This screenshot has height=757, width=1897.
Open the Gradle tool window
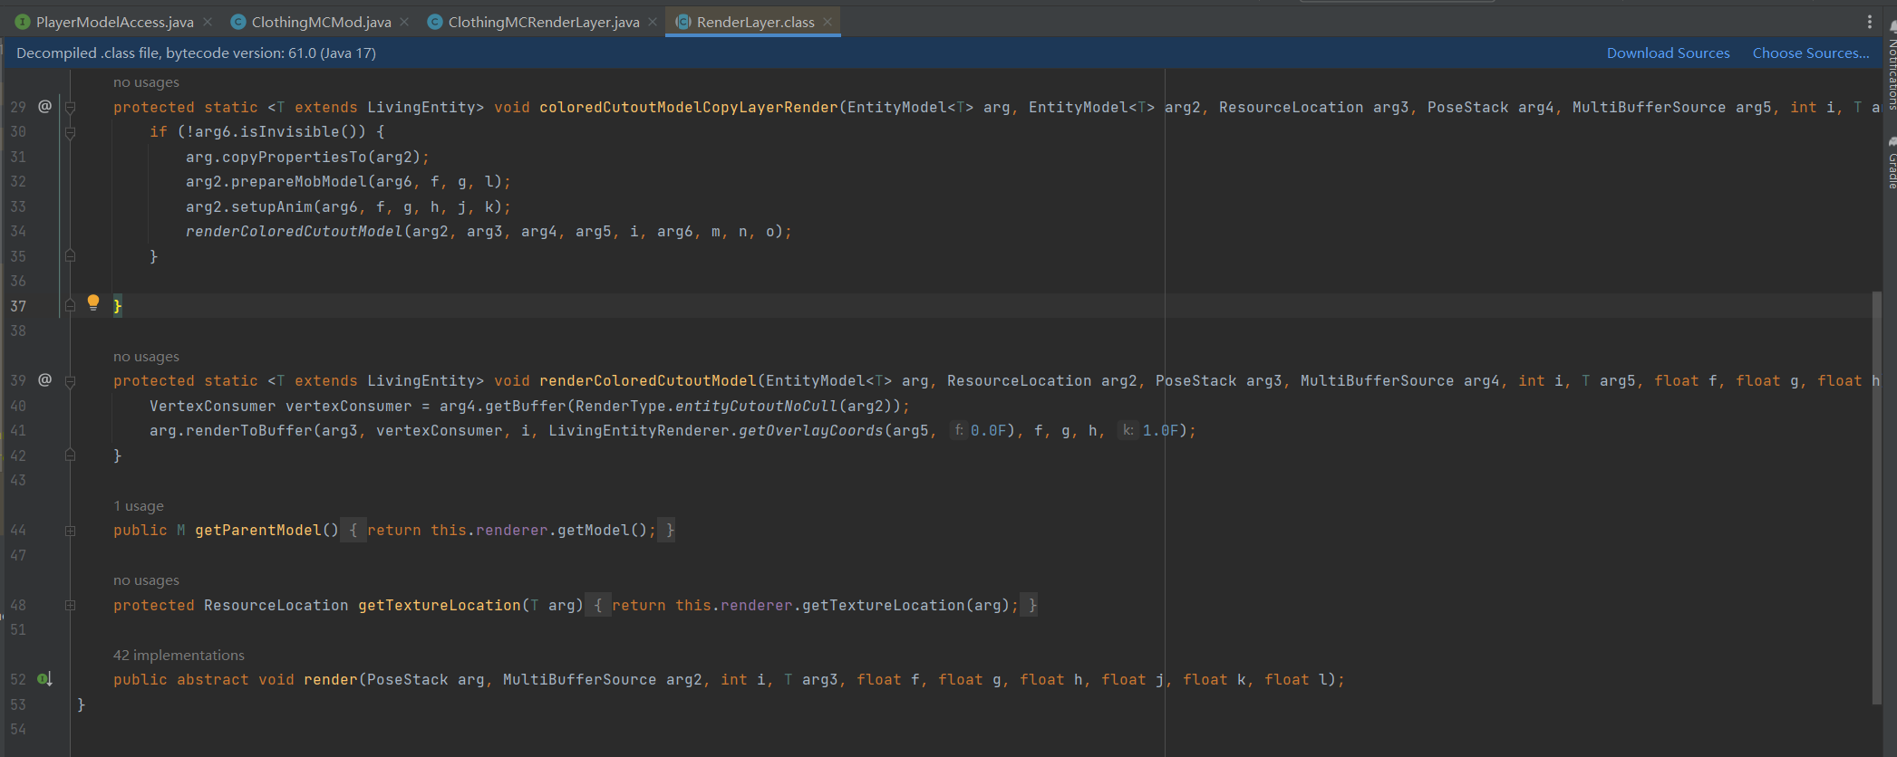click(x=1892, y=163)
